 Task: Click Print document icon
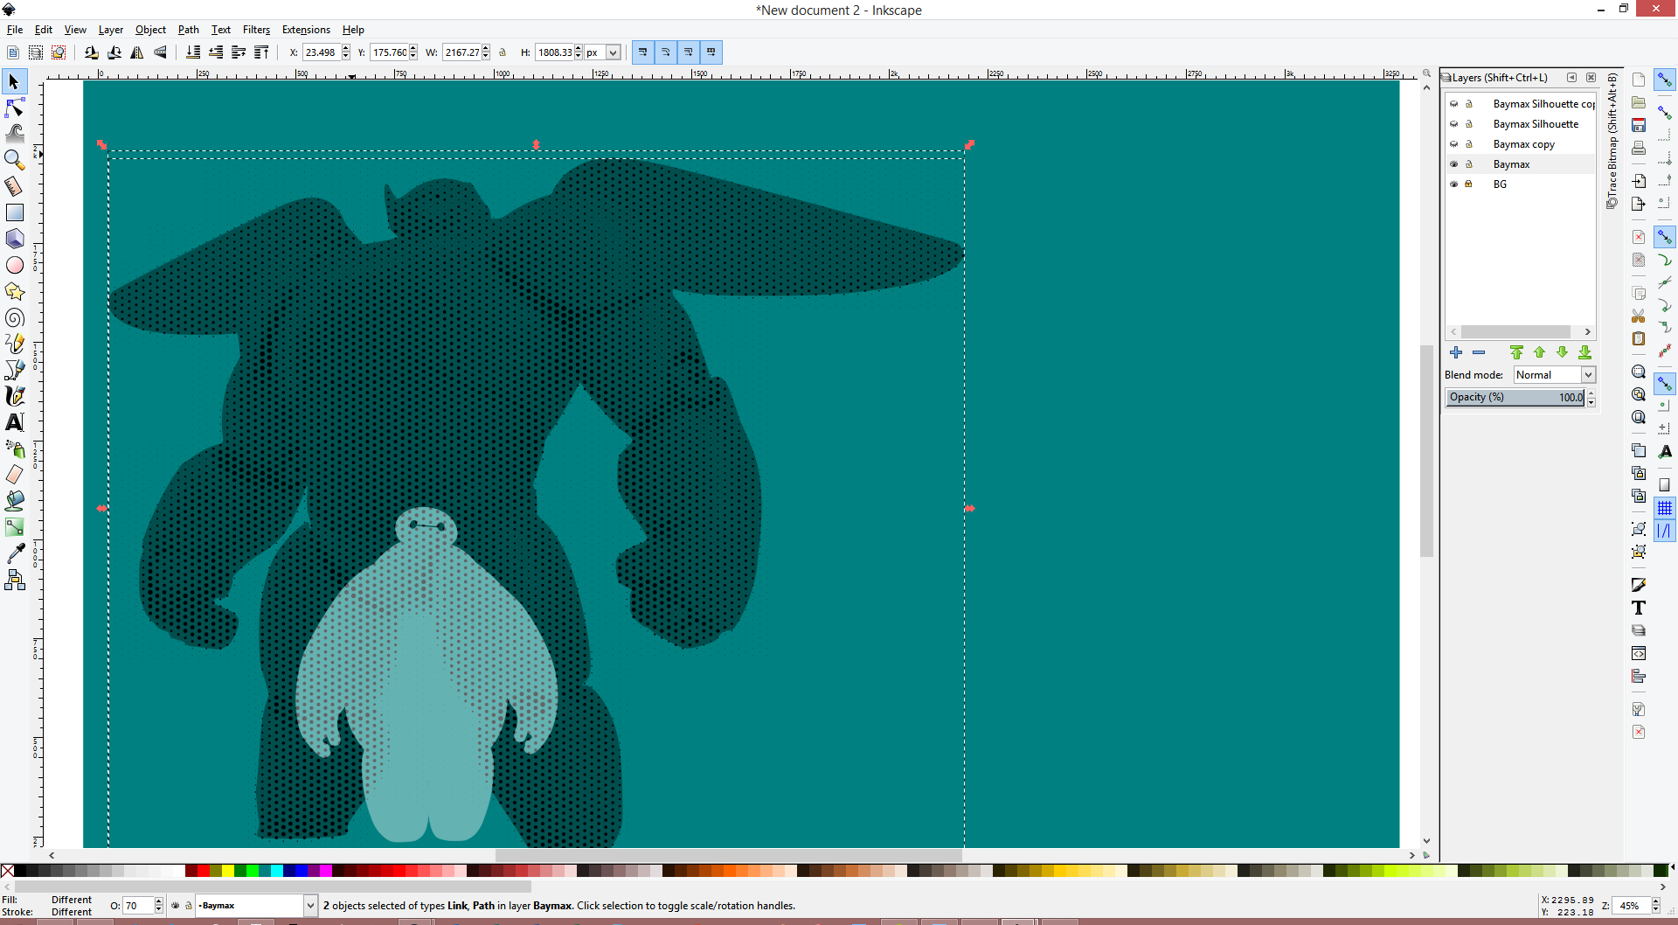pos(1639,148)
